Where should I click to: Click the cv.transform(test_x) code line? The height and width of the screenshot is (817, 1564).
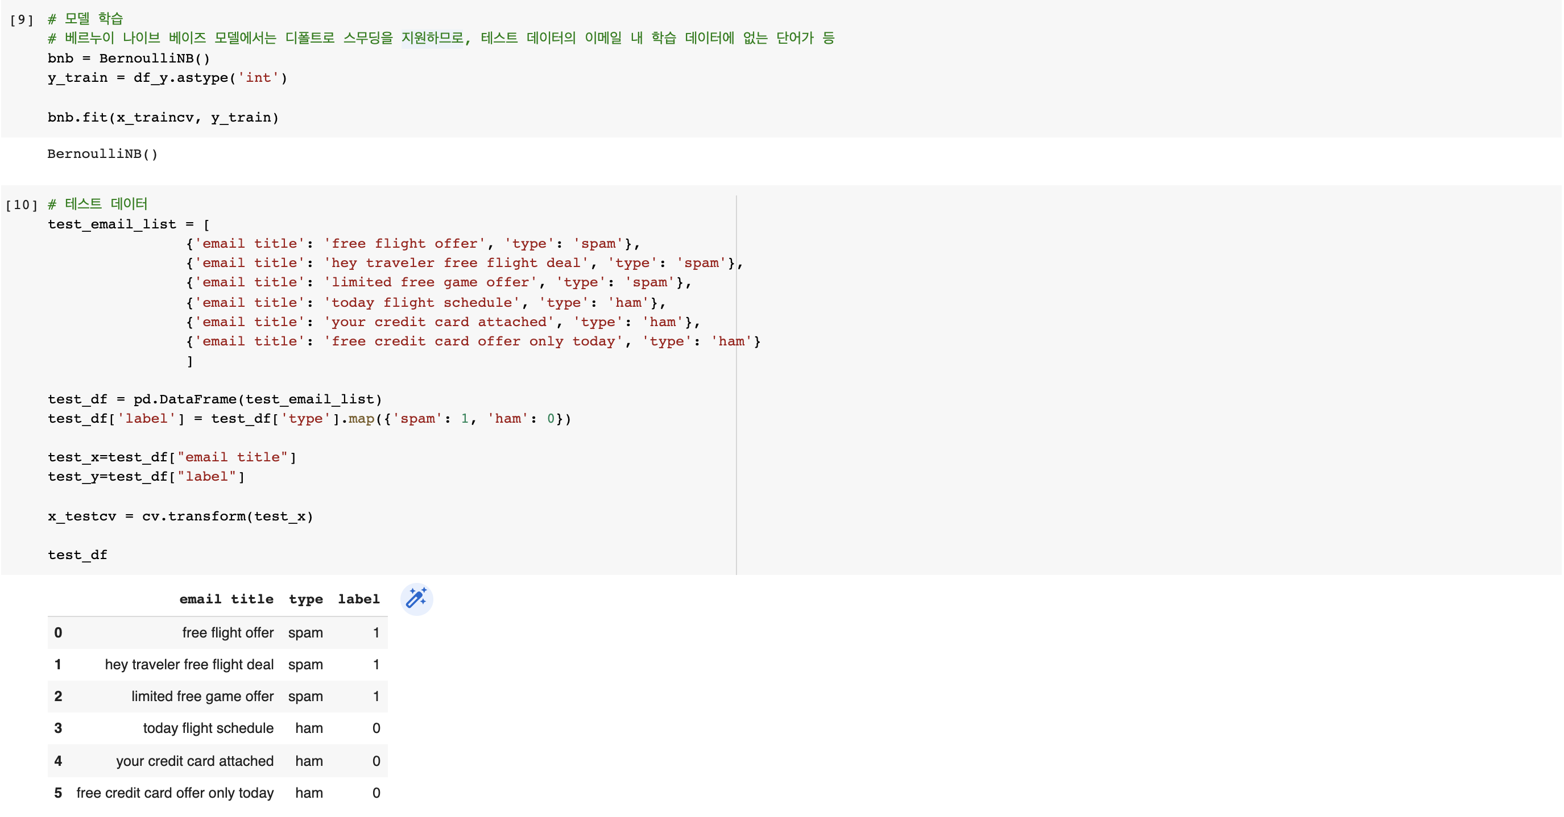point(180,515)
